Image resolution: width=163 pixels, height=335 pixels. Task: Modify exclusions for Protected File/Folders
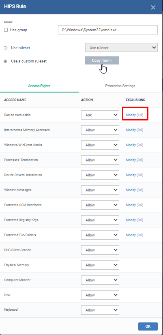134,235
